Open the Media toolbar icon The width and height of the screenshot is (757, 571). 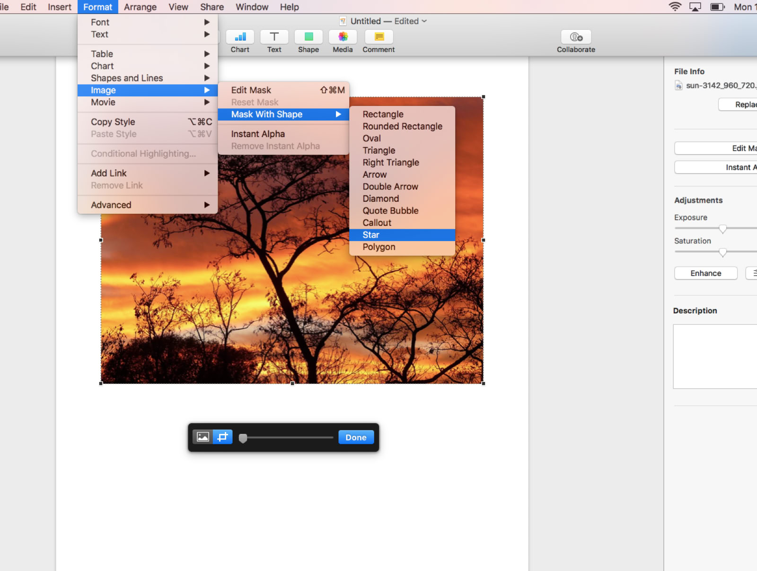click(x=343, y=37)
